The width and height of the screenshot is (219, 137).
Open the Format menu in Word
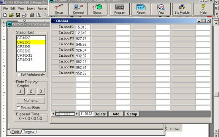42,9
